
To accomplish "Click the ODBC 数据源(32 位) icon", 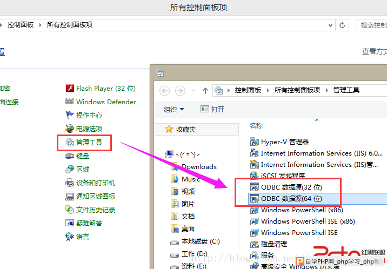I will pos(254,187).
